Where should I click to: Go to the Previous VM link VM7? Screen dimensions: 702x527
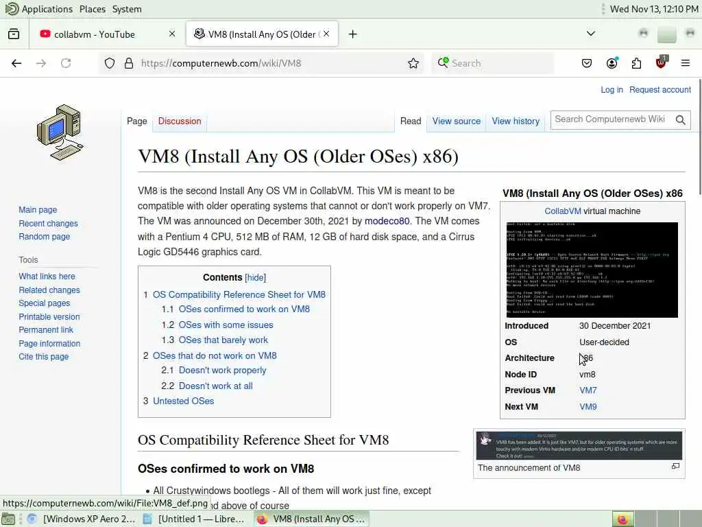(588, 390)
